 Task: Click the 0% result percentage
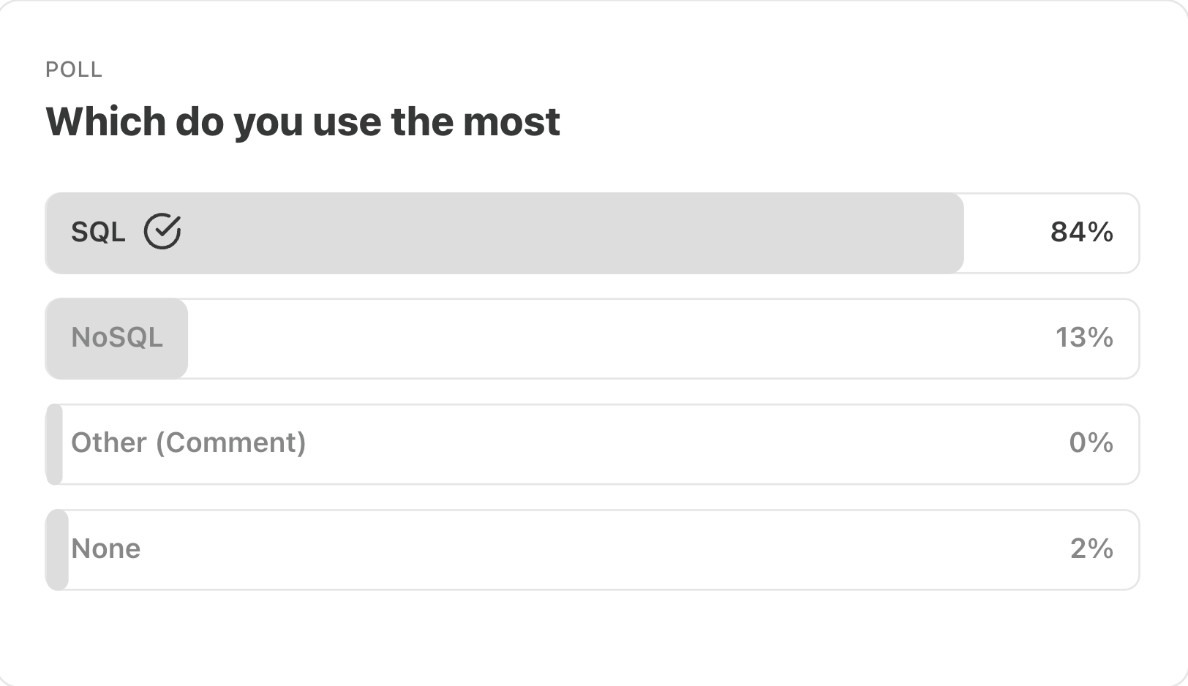[x=1091, y=443]
